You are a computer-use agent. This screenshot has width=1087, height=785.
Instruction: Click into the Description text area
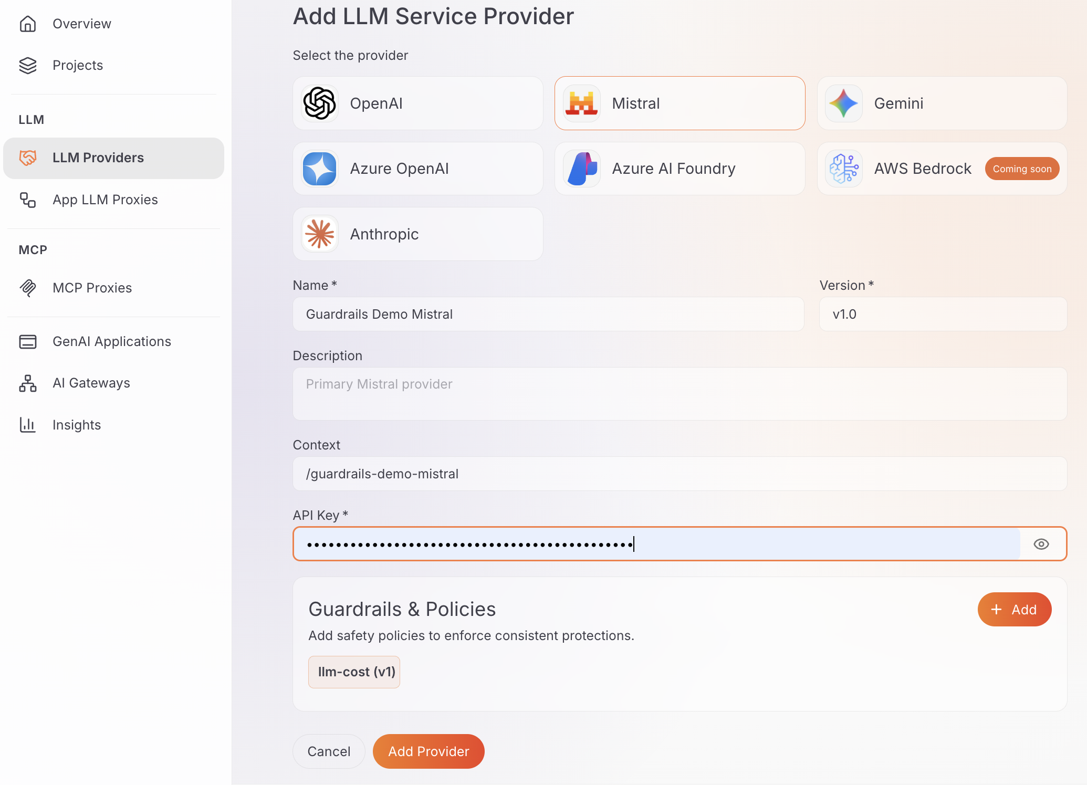[x=680, y=394]
